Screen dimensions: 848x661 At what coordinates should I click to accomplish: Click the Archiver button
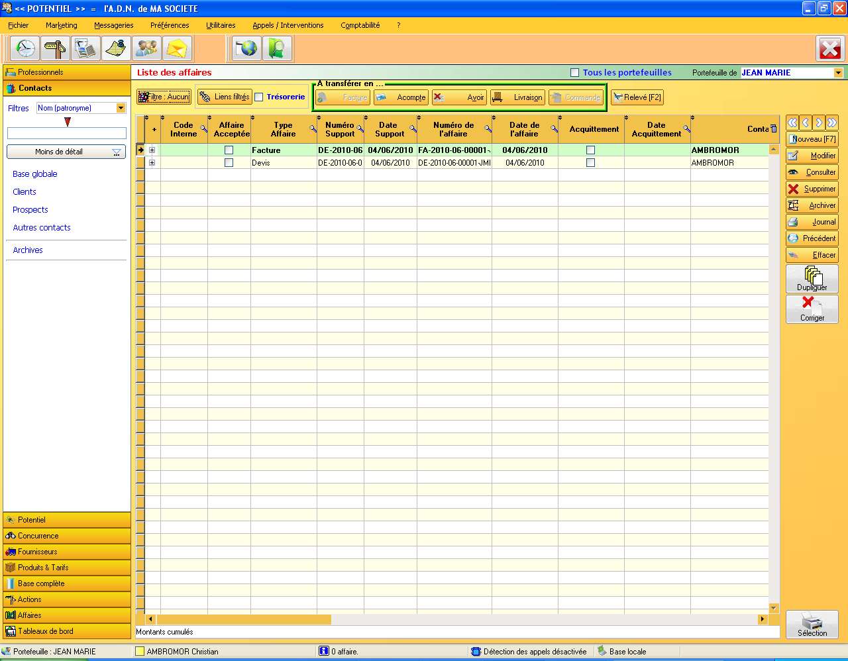812,205
